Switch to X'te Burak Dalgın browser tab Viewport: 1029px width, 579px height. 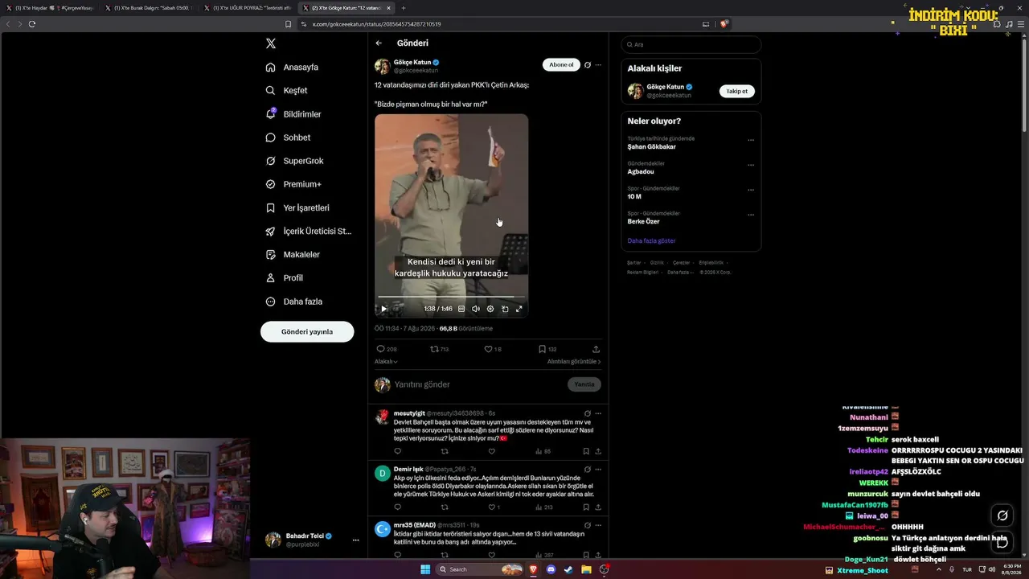point(150,8)
